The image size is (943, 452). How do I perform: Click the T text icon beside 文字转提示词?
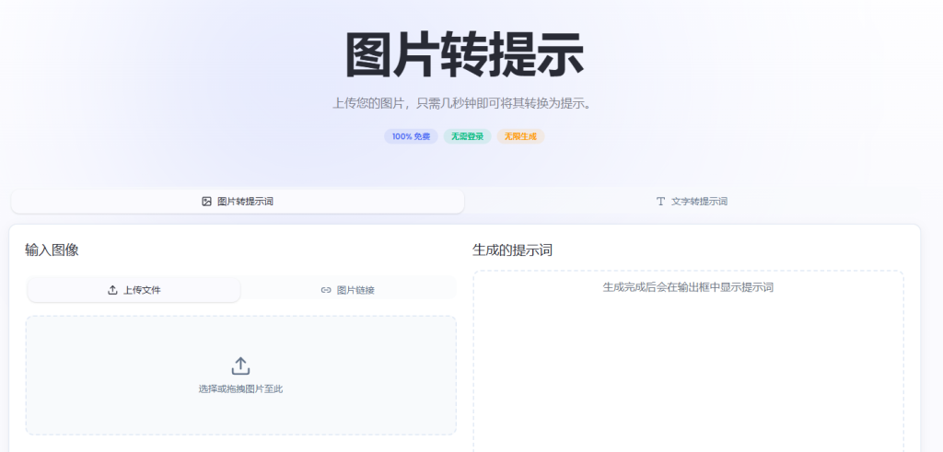click(x=660, y=202)
